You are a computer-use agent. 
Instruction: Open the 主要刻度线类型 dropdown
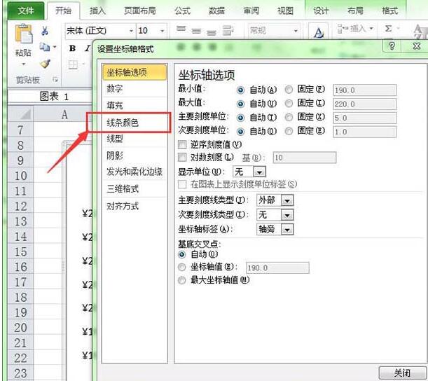(x=287, y=200)
